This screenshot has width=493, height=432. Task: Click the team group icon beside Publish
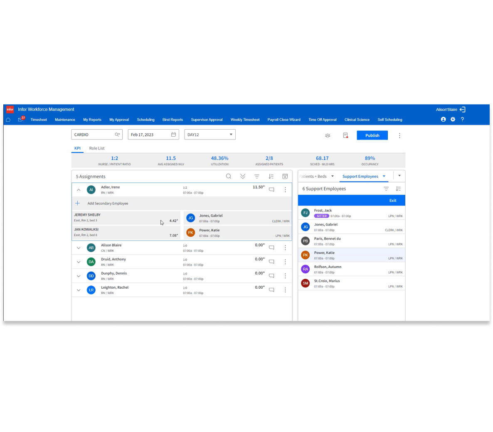tap(328, 135)
